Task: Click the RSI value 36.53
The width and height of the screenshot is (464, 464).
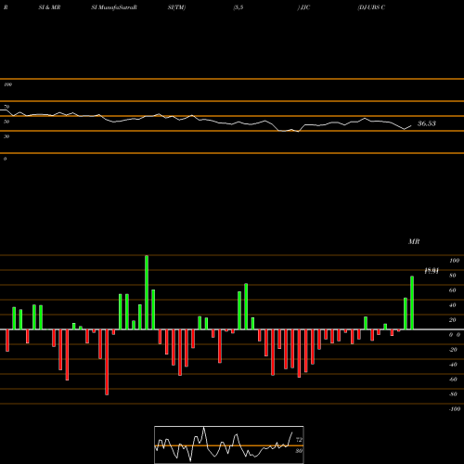Action: pyautogui.click(x=427, y=123)
